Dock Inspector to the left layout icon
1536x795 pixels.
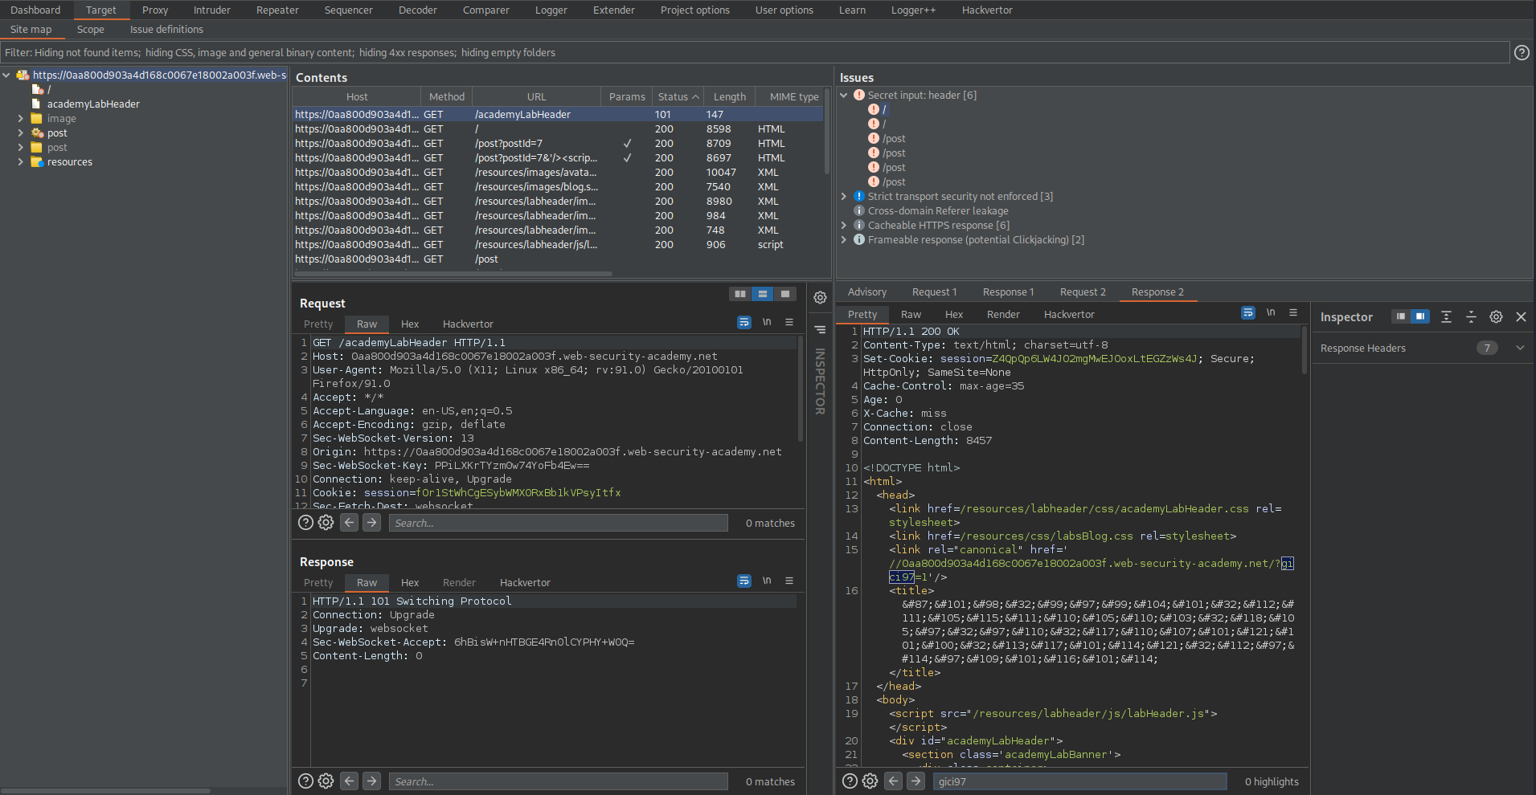(1401, 316)
